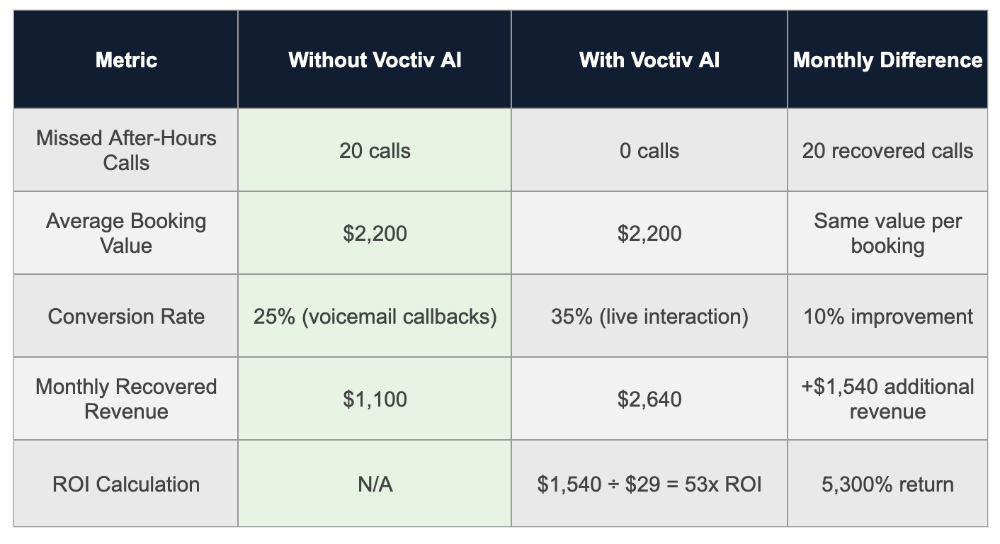The width and height of the screenshot is (1000, 544).
Task: Select the "25% (voicemail callbacks)" cell
Action: click(375, 316)
